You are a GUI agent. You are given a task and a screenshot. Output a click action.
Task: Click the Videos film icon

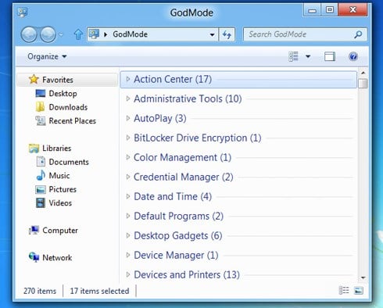click(41, 202)
